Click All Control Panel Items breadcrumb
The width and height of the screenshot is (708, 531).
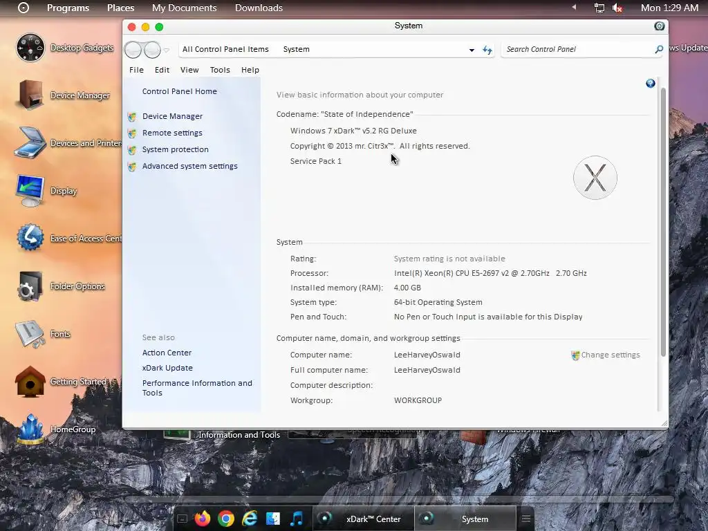[225, 49]
